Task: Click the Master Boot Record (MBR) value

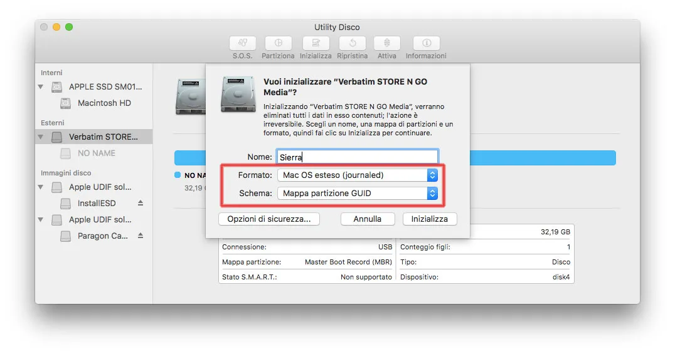Action: (348, 262)
